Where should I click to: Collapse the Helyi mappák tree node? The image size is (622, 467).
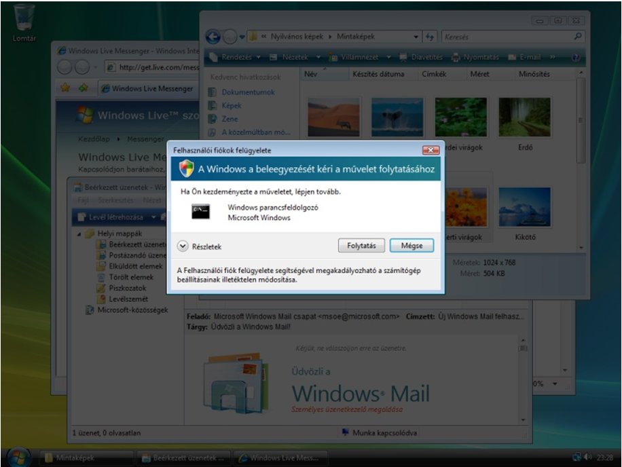(79, 234)
